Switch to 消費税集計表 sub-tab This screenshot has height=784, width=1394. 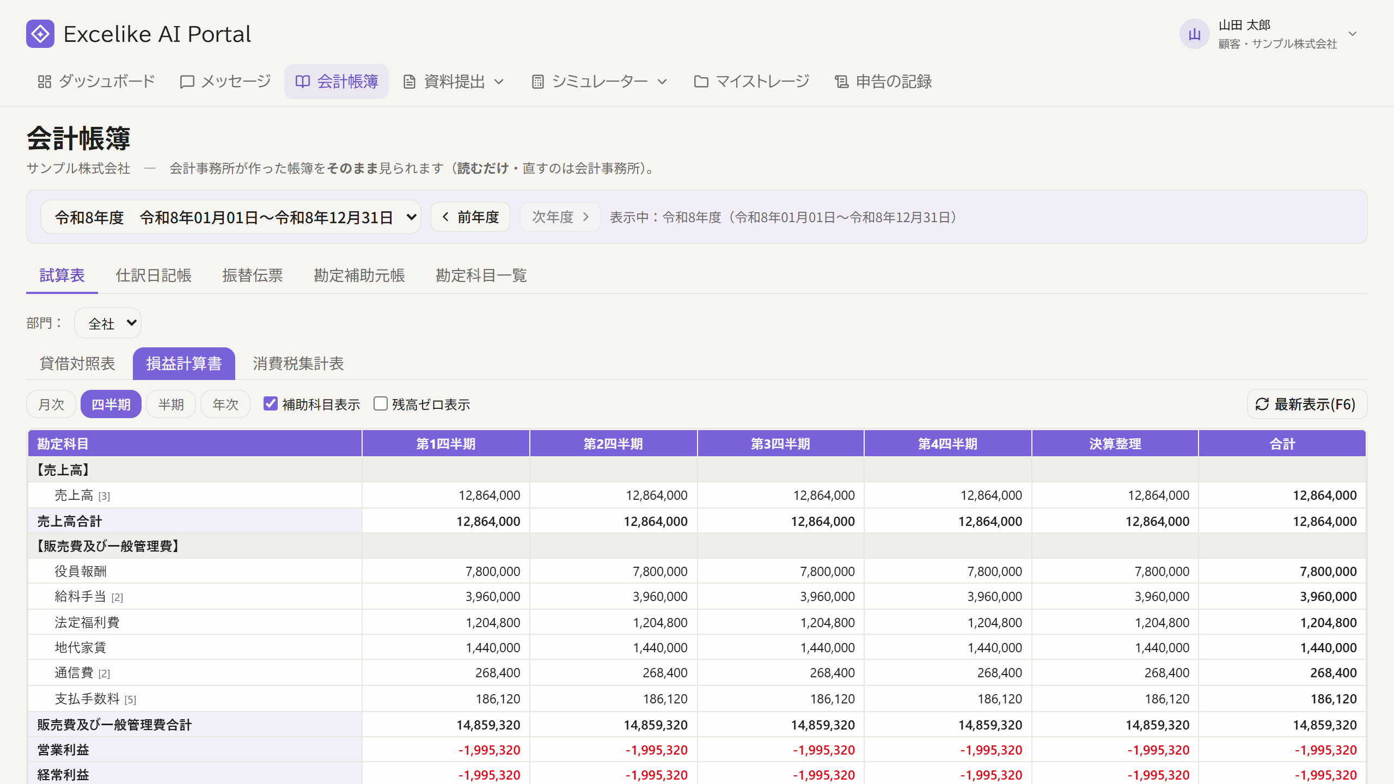point(298,363)
